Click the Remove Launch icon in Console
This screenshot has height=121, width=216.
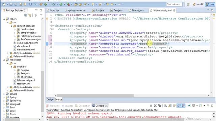pyautogui.click(x=155, y=106)
